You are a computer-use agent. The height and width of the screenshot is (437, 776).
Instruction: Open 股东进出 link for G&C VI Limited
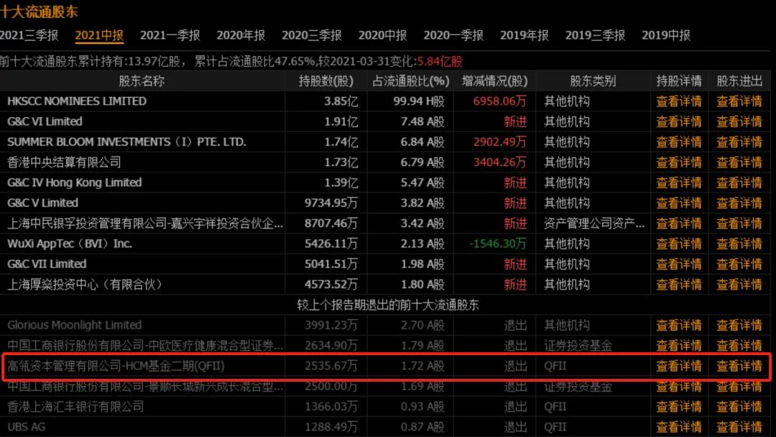coord(739,121)
